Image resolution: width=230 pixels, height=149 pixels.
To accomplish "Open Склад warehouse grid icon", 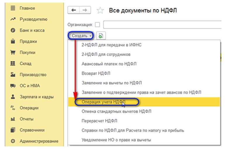I will 13,64.
